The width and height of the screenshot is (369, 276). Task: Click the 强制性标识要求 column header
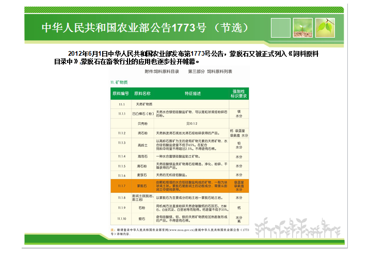[x=238, y=93]
